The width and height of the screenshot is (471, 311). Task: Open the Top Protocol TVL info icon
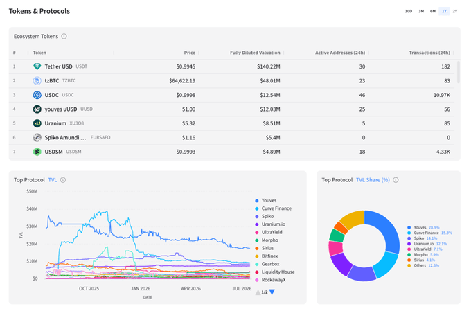[x=63, y=180]
